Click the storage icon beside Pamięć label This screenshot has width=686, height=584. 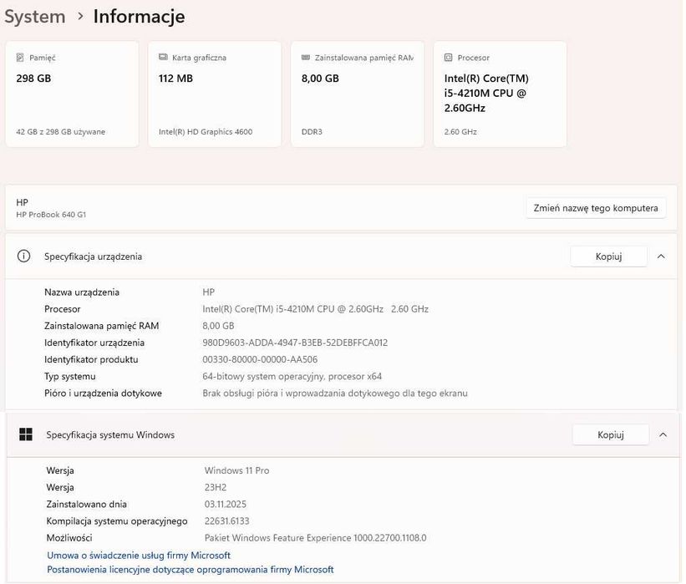pos(20,58)
